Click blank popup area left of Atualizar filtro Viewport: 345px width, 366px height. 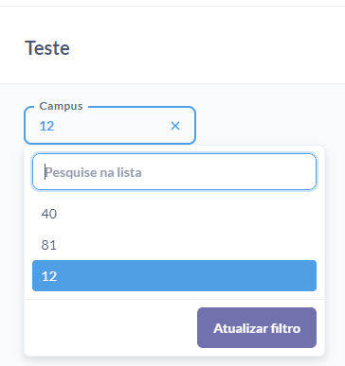pos(111,328)
